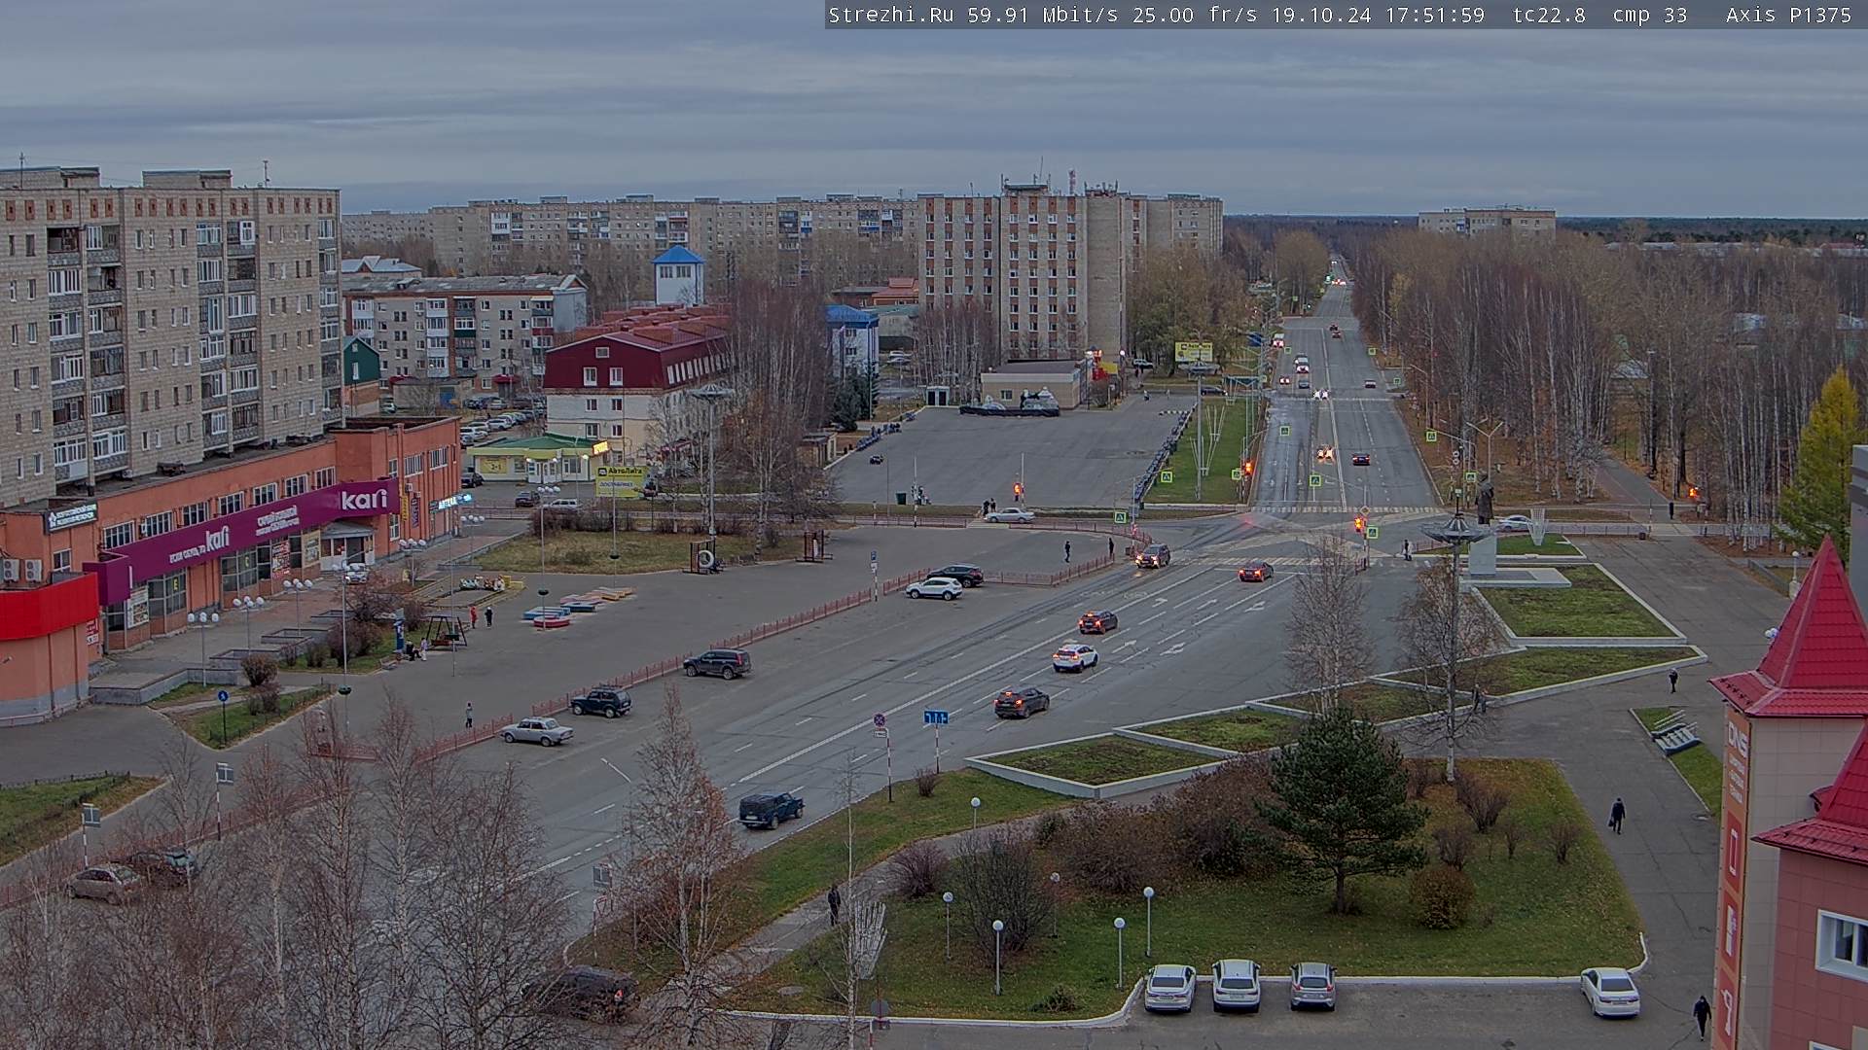Viewport: 1868px width, 1050px height.
Task: Select the tc22.8 temperature readout
Action: pyautogui.click(x=1549, y=15)
